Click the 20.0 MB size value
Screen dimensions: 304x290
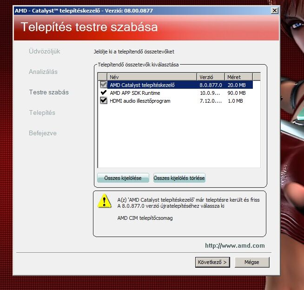pos(237,85)
